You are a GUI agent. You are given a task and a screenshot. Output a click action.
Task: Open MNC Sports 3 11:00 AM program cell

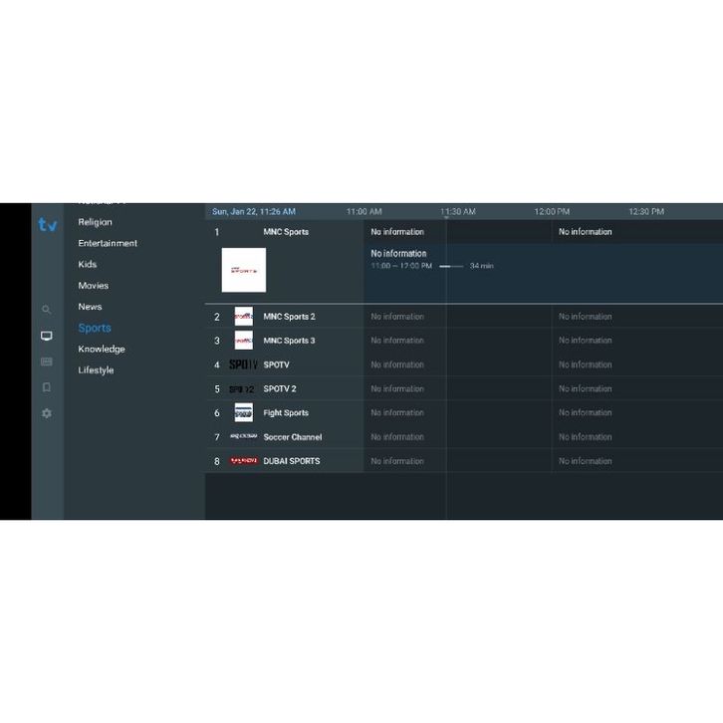(x=457, y=341)
